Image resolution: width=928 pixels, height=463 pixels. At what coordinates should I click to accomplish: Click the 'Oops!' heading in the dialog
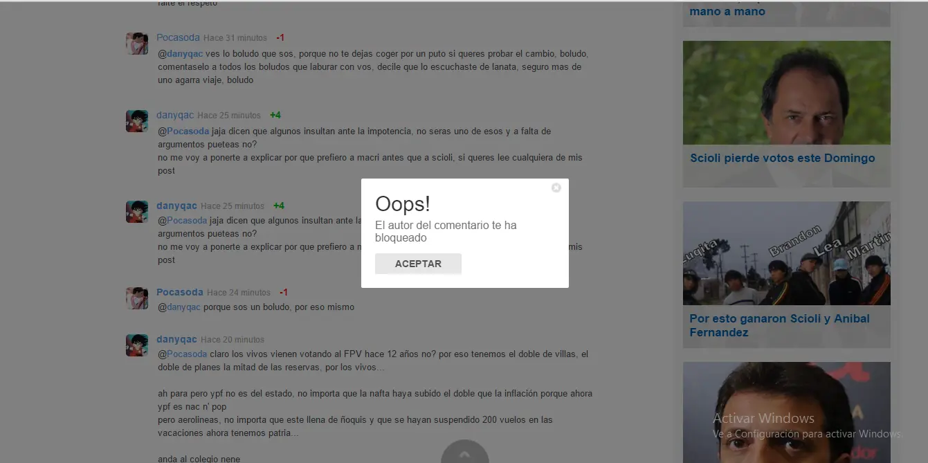(403, 203)
